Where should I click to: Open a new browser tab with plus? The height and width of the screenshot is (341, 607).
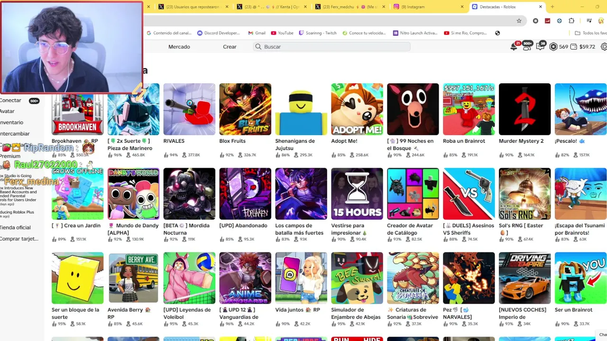552,7
